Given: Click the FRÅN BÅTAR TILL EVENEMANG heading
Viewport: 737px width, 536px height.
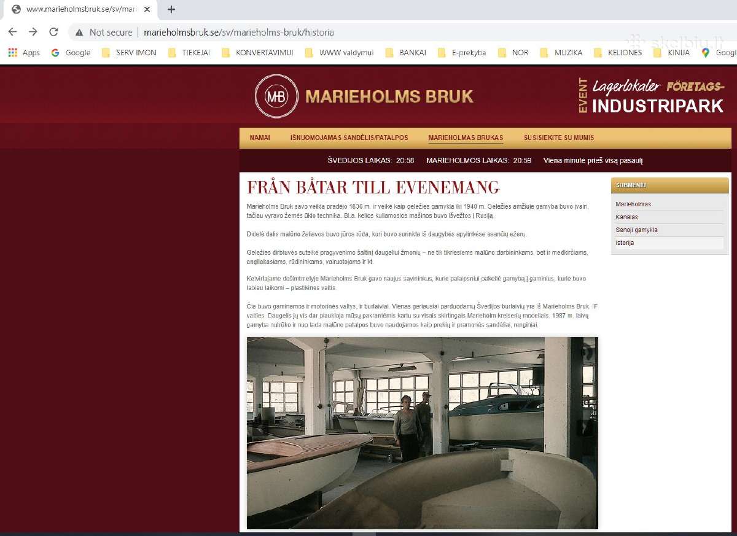Looking at the screenshot, I should tap(373, 187).
